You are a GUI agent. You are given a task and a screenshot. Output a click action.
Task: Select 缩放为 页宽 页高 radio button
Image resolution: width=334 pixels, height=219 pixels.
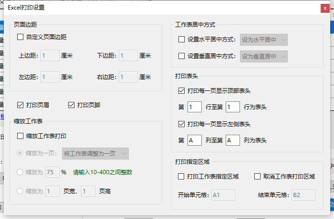(x=20, y=191)
